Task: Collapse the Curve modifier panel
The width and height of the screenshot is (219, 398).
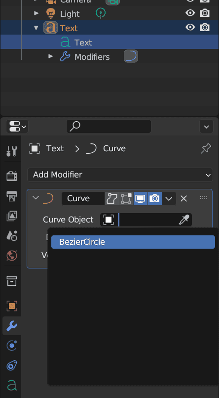Action: pyautogui.click(x=36, y=198)
